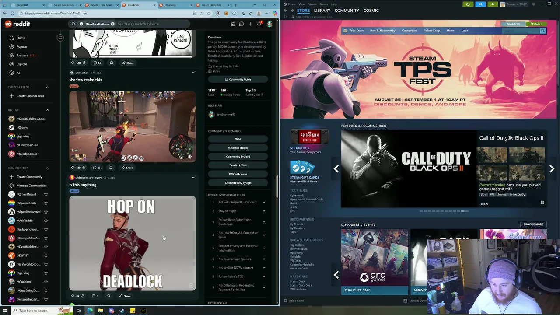Image resolution: width=560 pixels, height=315 pixels.
Task: Click the Steam store search magnifier
Action: pyautogui.click(x=542, y=31)
